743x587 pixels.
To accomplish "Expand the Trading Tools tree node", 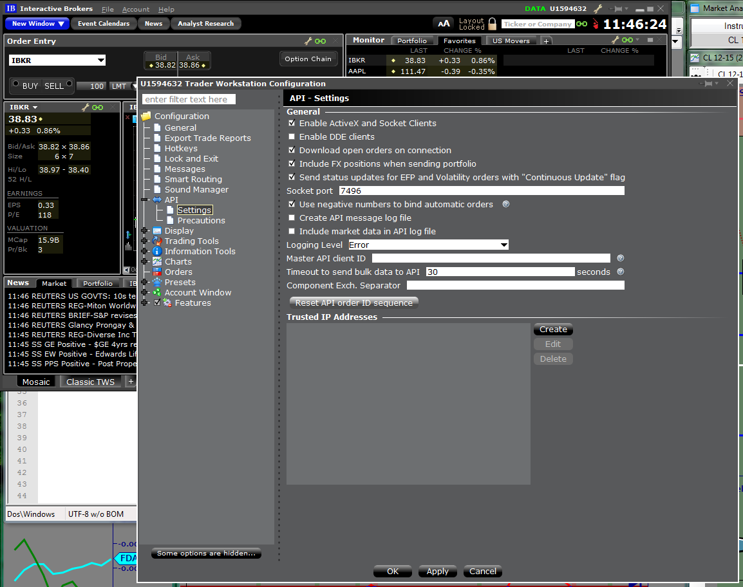I will coord(144,241).
